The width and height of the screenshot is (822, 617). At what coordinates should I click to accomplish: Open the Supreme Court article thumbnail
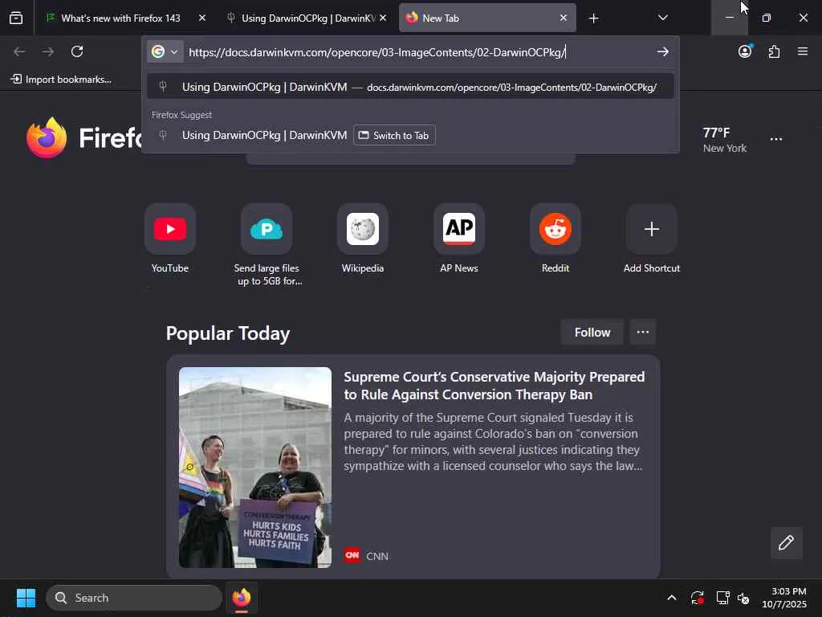(x=255, y=468)
